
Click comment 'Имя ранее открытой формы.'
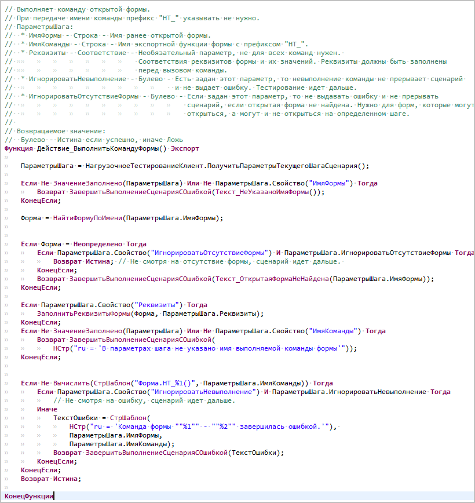pyautogui.click(x=160, y=35)
